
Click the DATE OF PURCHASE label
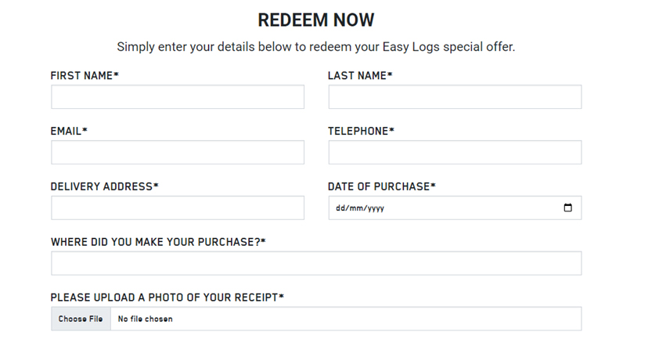[x=382, y=186]
